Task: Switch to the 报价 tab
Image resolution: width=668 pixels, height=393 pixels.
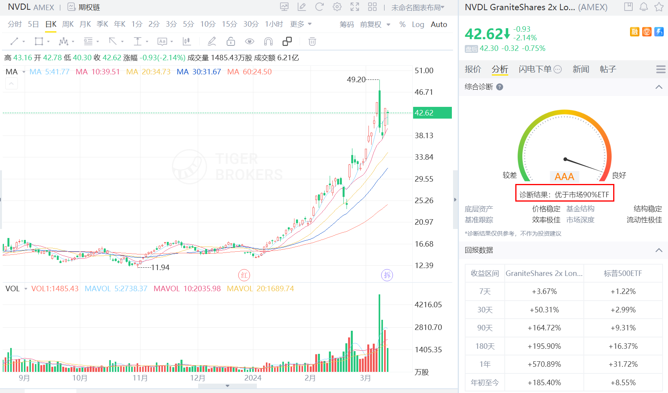Action: pos(473,69)
